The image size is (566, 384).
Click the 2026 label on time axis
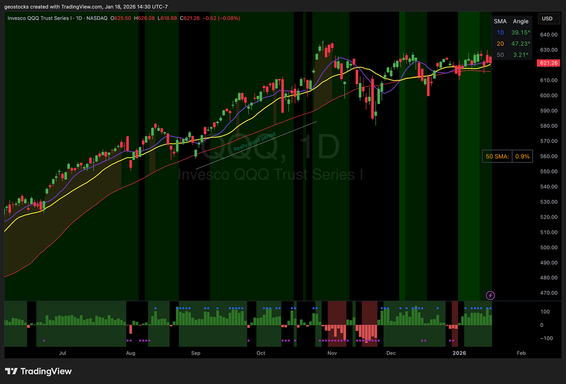[x=459, y=353]
